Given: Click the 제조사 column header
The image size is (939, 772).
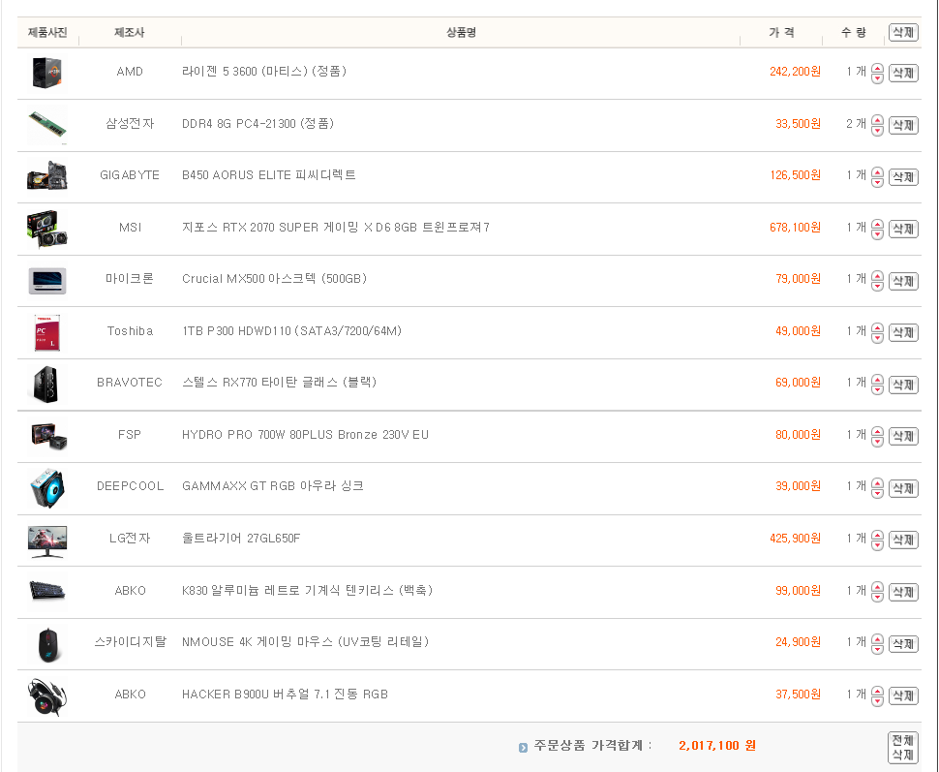Looking at the screenshot, I should pos(130,32).
